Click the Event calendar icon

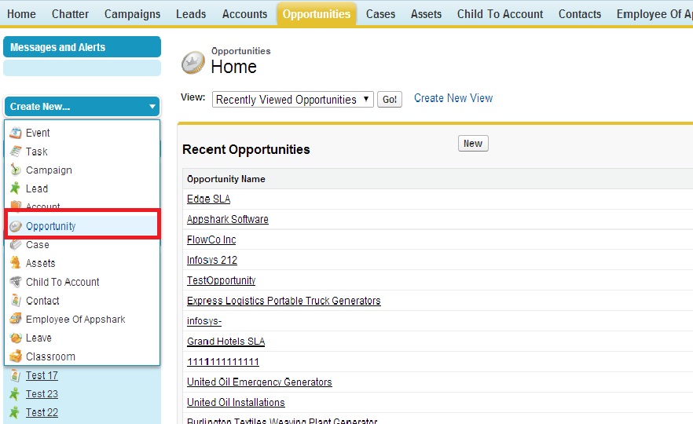(16, 133)
